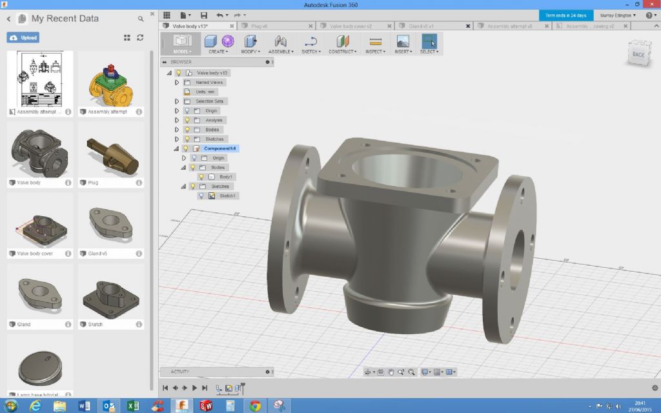Open the File menu dropdown
The image size is (661, 413).
coord(185,15)
